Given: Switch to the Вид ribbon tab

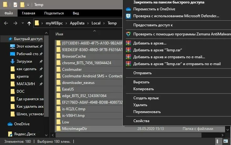Looking at the screenshot, I should point(76,13).
